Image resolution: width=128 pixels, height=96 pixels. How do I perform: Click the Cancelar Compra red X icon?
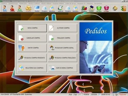point(21,38)
